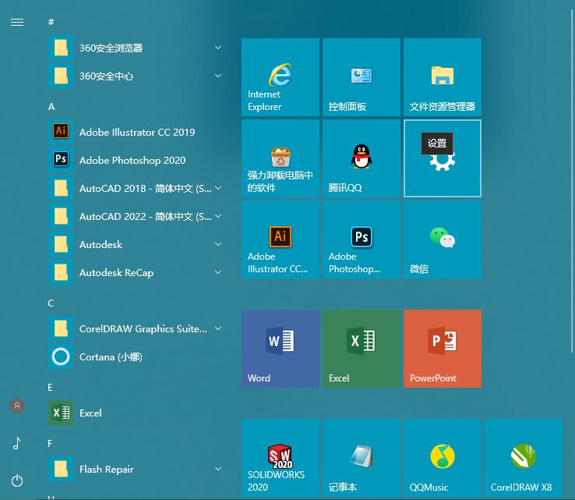Select the Autodesk ReCap folder name
The height and width of the screenshot is (500, 575).
click(116, 273)
